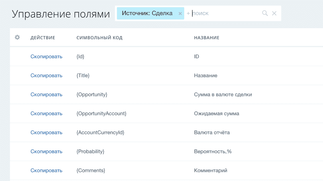
Task: Copy the {Probability} field code
Action: tap(46, 151)
